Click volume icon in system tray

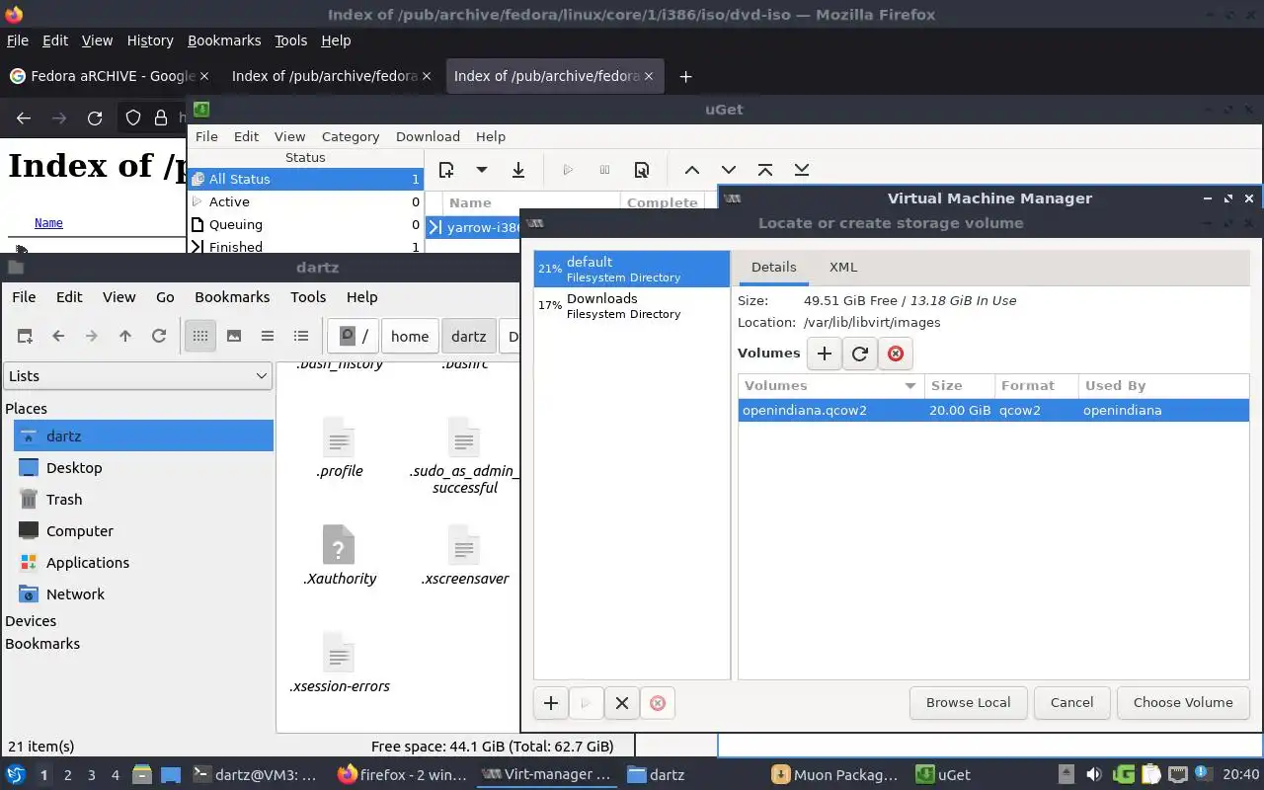pyautogui.click(x=1094, y=775)
